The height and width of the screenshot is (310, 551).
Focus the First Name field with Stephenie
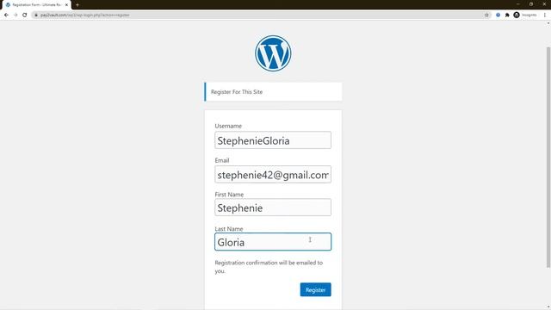coord(273,208)
